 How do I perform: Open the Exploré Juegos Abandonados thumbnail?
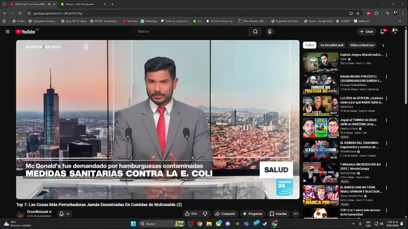point(321,62)
